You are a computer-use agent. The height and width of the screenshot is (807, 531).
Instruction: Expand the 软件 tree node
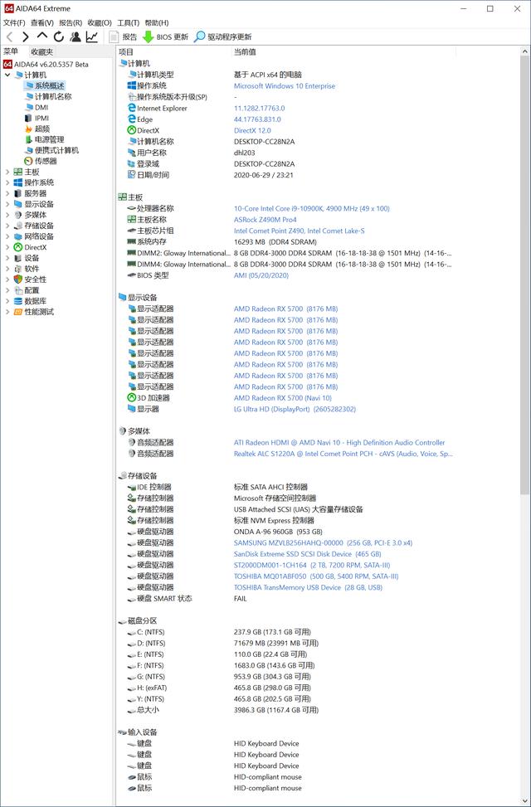(x=7, y=269)
